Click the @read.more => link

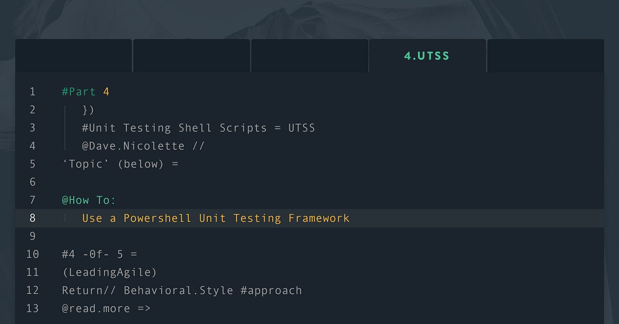click(x=105, y=308)
